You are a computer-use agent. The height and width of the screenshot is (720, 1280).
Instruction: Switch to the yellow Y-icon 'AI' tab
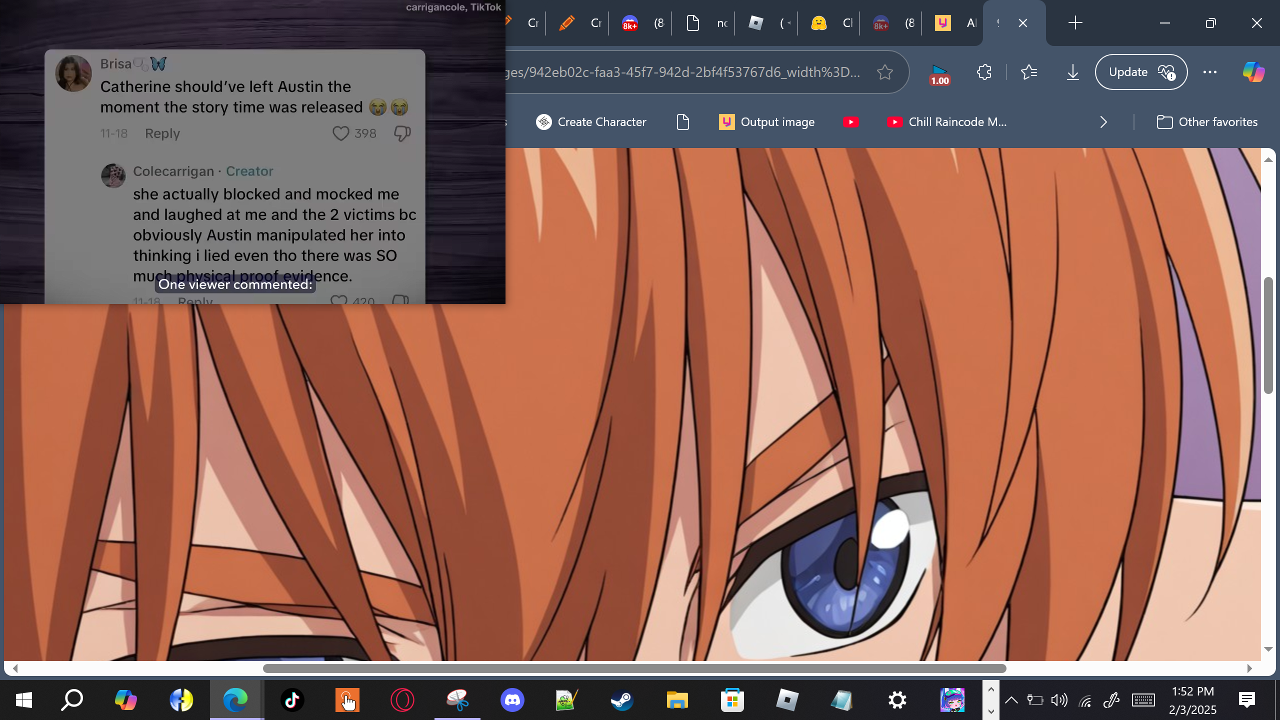pos(955,23)
